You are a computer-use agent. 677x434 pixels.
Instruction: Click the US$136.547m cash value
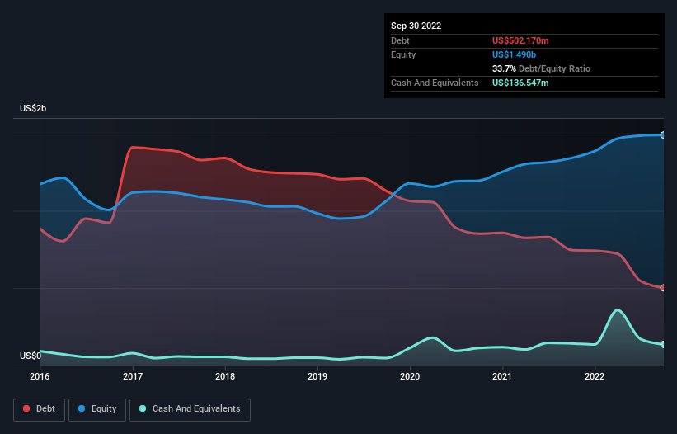coord(520,83)
